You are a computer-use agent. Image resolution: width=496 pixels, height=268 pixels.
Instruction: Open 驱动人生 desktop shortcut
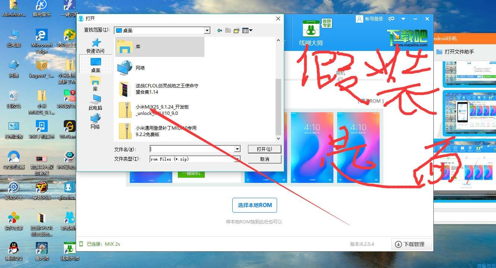tap(14, 191)
